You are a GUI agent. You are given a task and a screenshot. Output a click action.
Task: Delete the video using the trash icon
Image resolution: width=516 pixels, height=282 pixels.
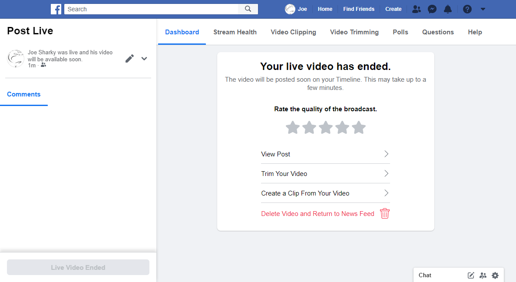point(384,213)
